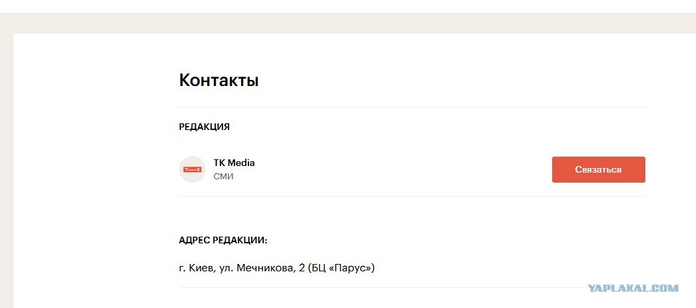The width and height of the screenshot is (696, 308).
Task: Open the TK Media name link
Action: [x=234, y=163]
